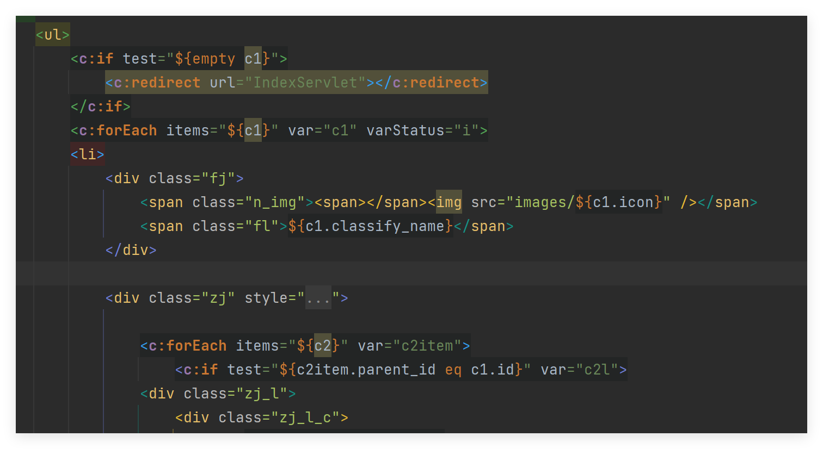This screenshot has height=449, width=823.
Task: Click the varStatus="i" attribute
Action: click(423, 130)
